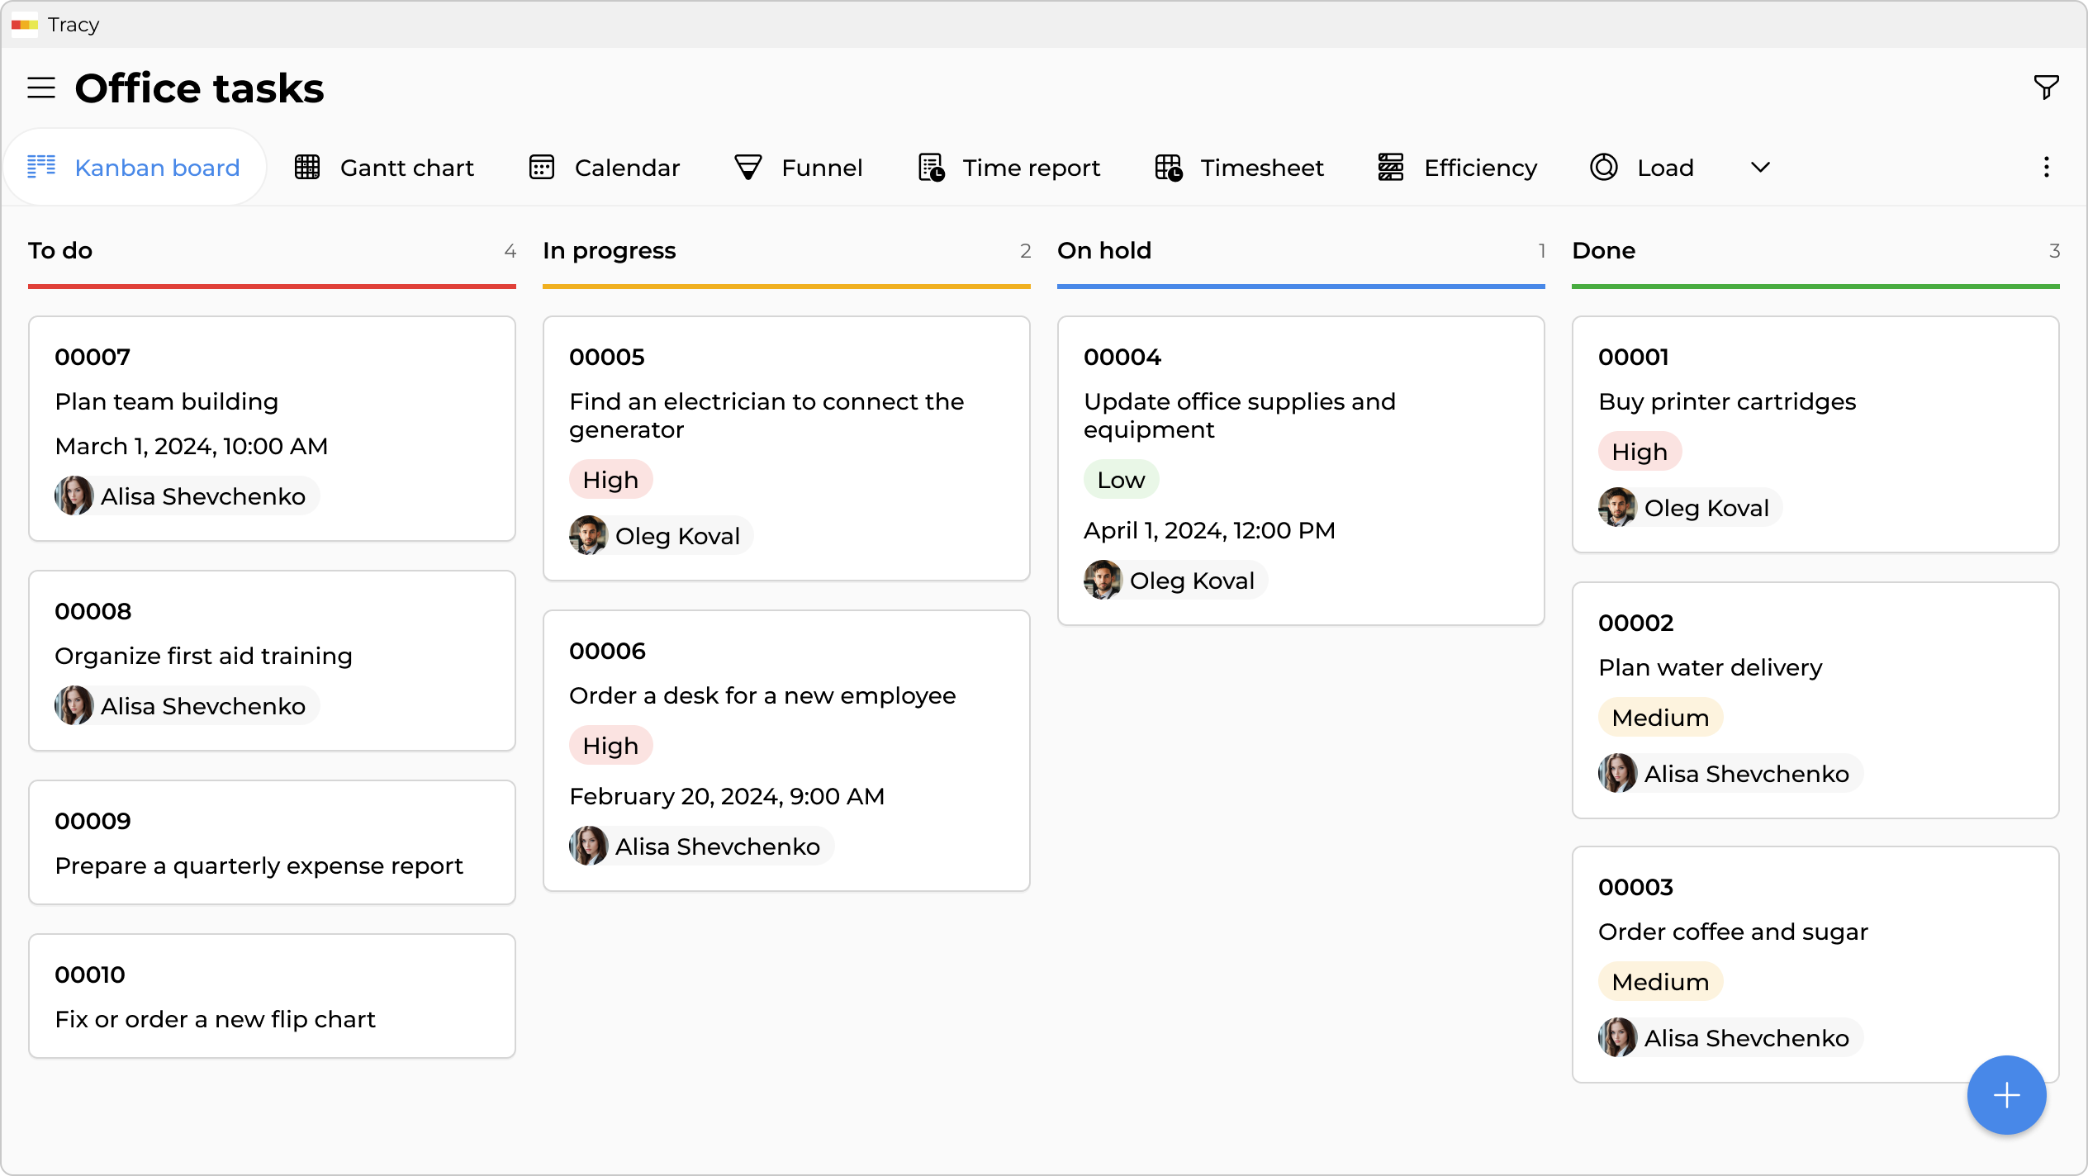This screenshot has height=1176, width=2088.
Task: Click the Time report icon
Action: click(932, 168)
